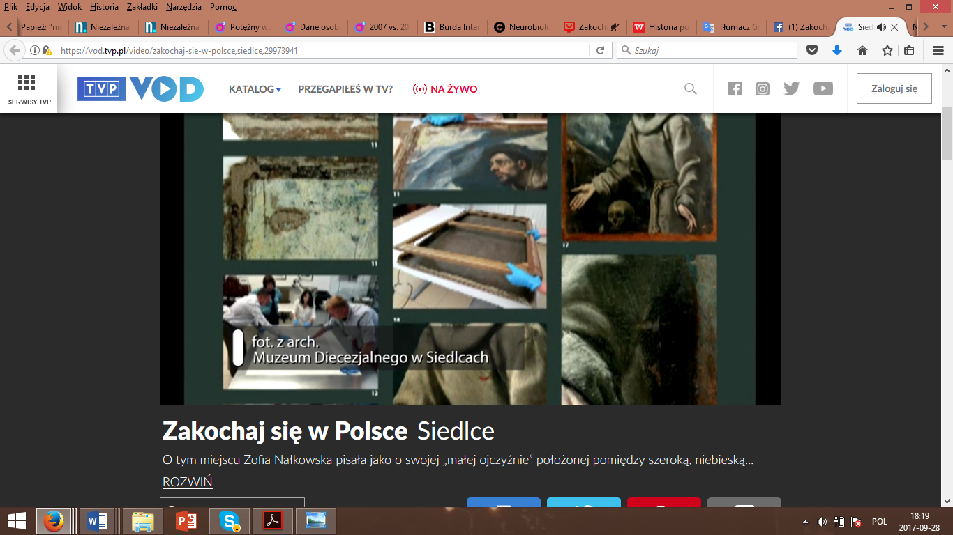Open the Edycja menu
This screenshot has width=953, height=535.
[38, 7]
